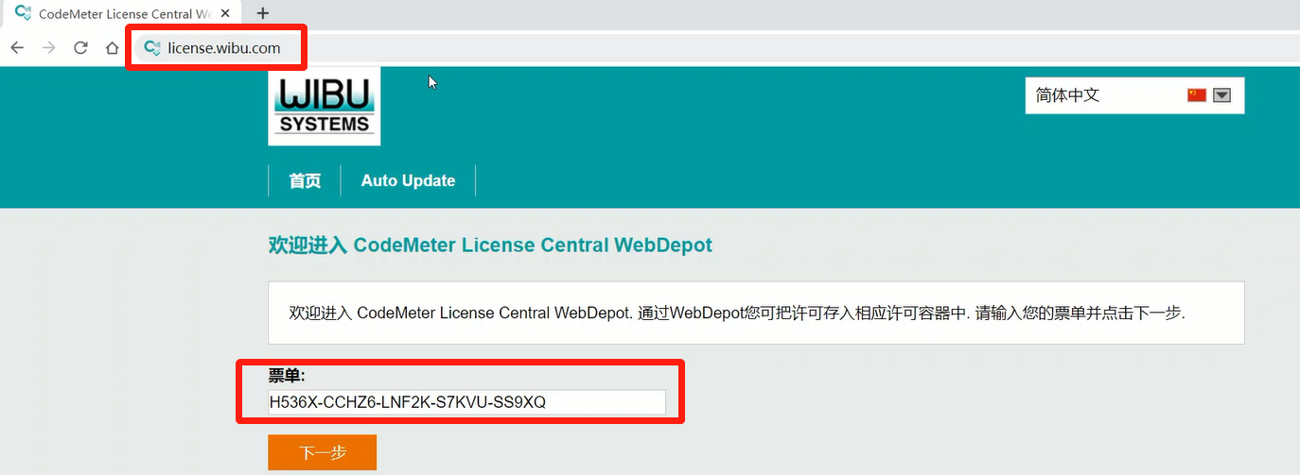1300x475 pixels.
Task: Open a new tab with plus icon
Action: click(x=263, y=13)
